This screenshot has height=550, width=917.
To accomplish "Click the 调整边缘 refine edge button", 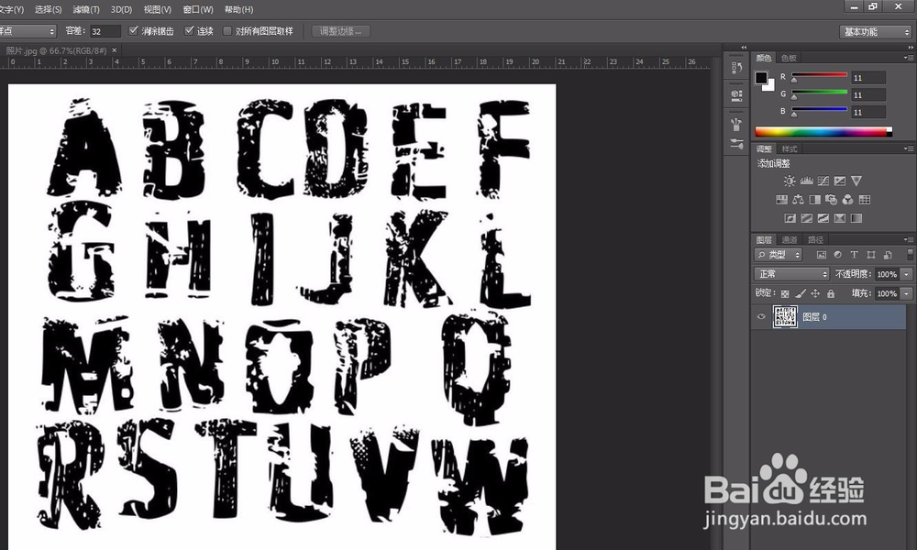I will tap(340, 31).
